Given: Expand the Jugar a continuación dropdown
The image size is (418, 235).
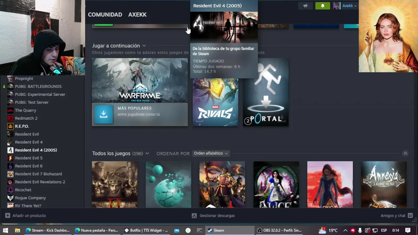Looking at the screenshot, I should [x=144, y=46].
